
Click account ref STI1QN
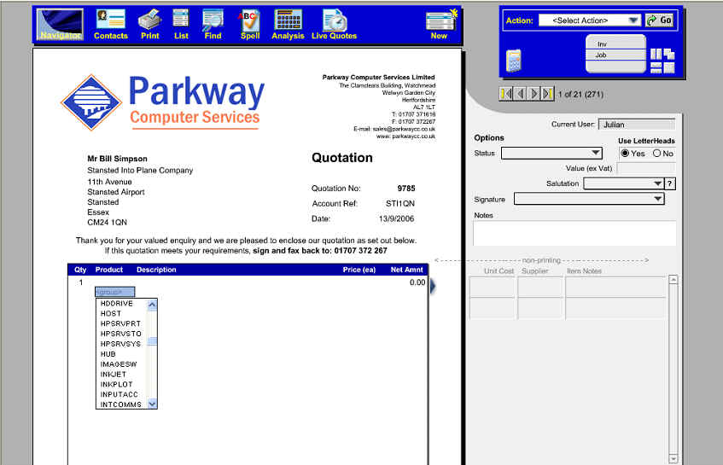400,204
